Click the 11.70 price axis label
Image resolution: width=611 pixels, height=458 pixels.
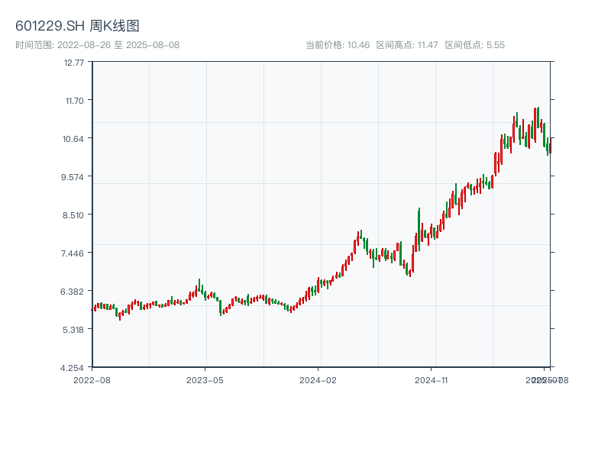tap(74, 100)
